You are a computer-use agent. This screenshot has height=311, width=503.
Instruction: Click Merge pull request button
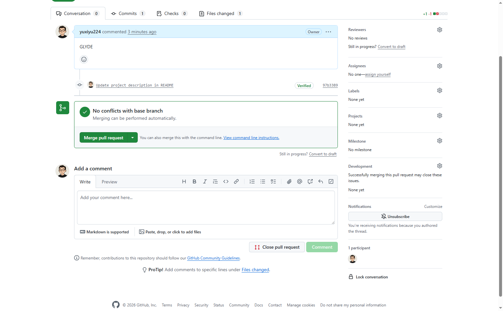tap(103, 138)
